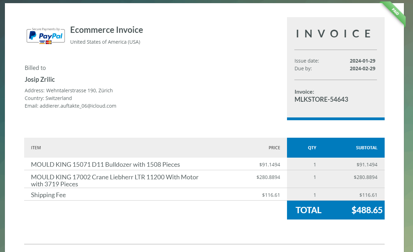Screen dimensions: 413x252
Task: Click the Shipping Fee line item
Action: (48, 195)
